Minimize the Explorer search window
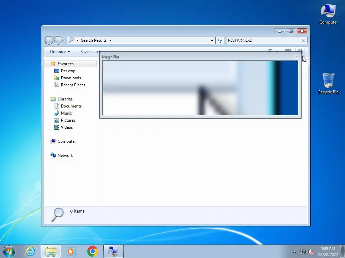This screenshot has width=345, height=258. point(280,31)
